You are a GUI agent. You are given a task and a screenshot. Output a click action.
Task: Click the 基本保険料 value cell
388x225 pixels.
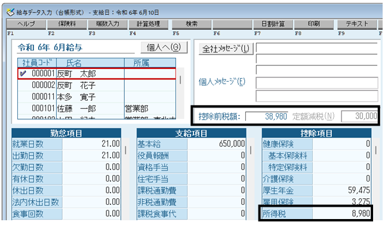click(341, 155)
